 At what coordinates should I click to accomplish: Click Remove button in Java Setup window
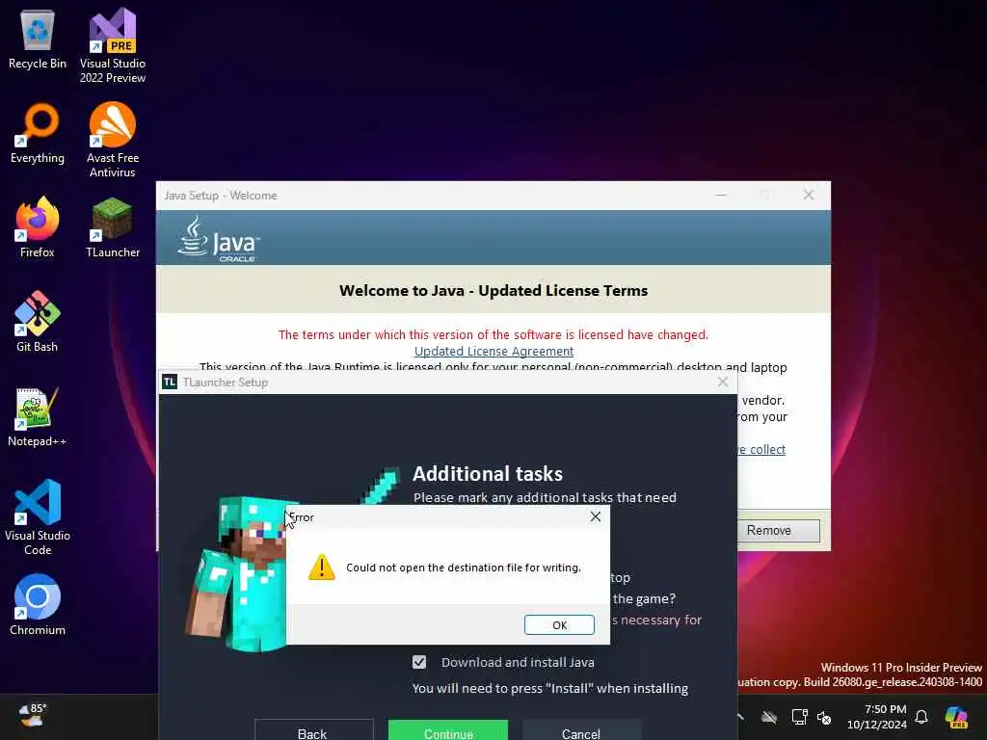pos(779,531)
